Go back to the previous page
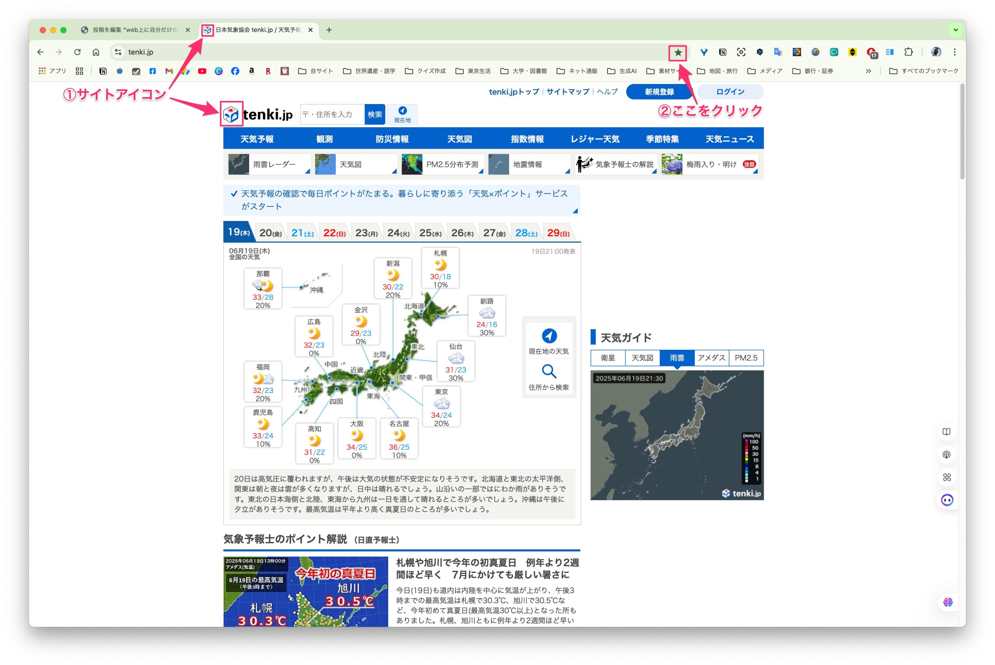Screen dimensions: 995x665 (x=40, y=52)
